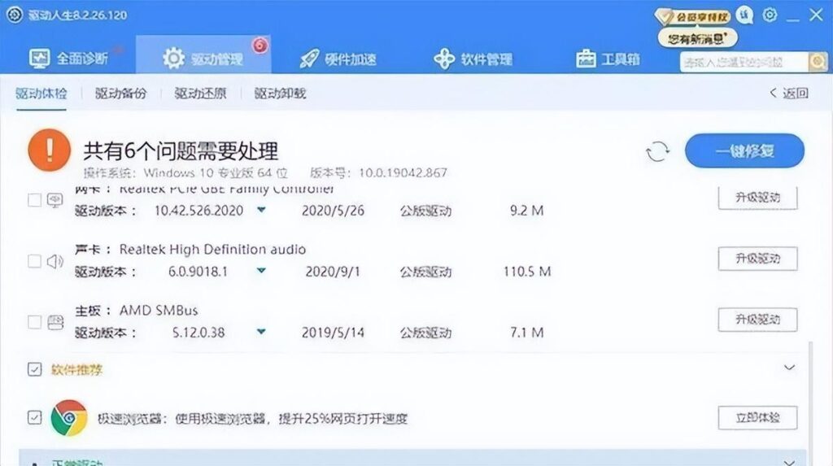Click the 全面诊断 monitor icon
833x466 pixels.
(39, 59)
